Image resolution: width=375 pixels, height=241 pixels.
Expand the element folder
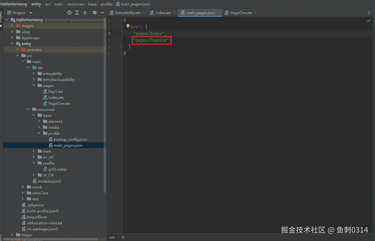tap(39, 122)
